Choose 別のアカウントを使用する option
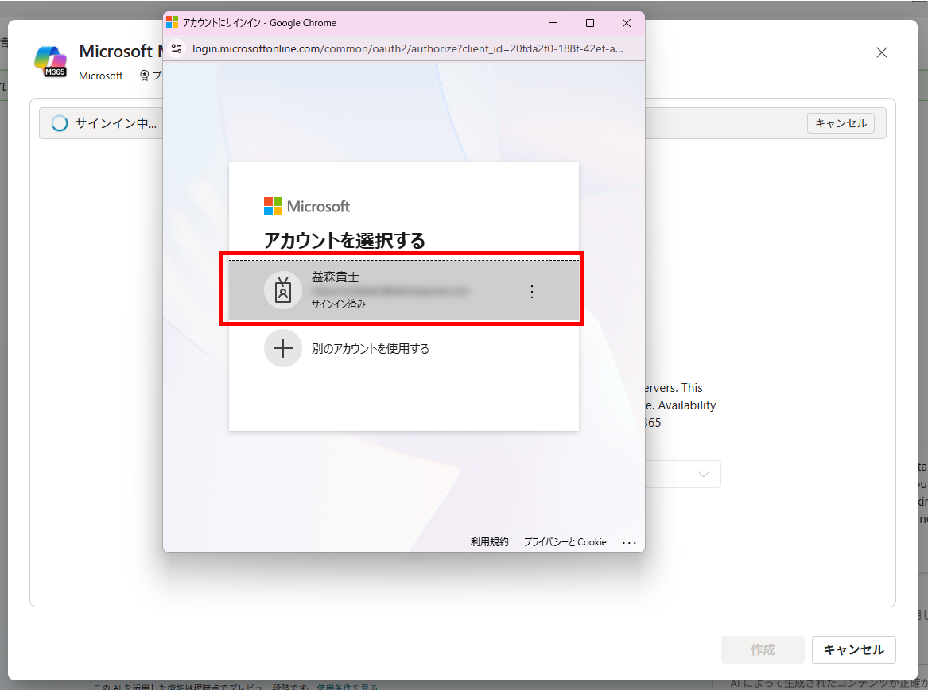This screenshot has width=928, height=690. tap(371, 348)
